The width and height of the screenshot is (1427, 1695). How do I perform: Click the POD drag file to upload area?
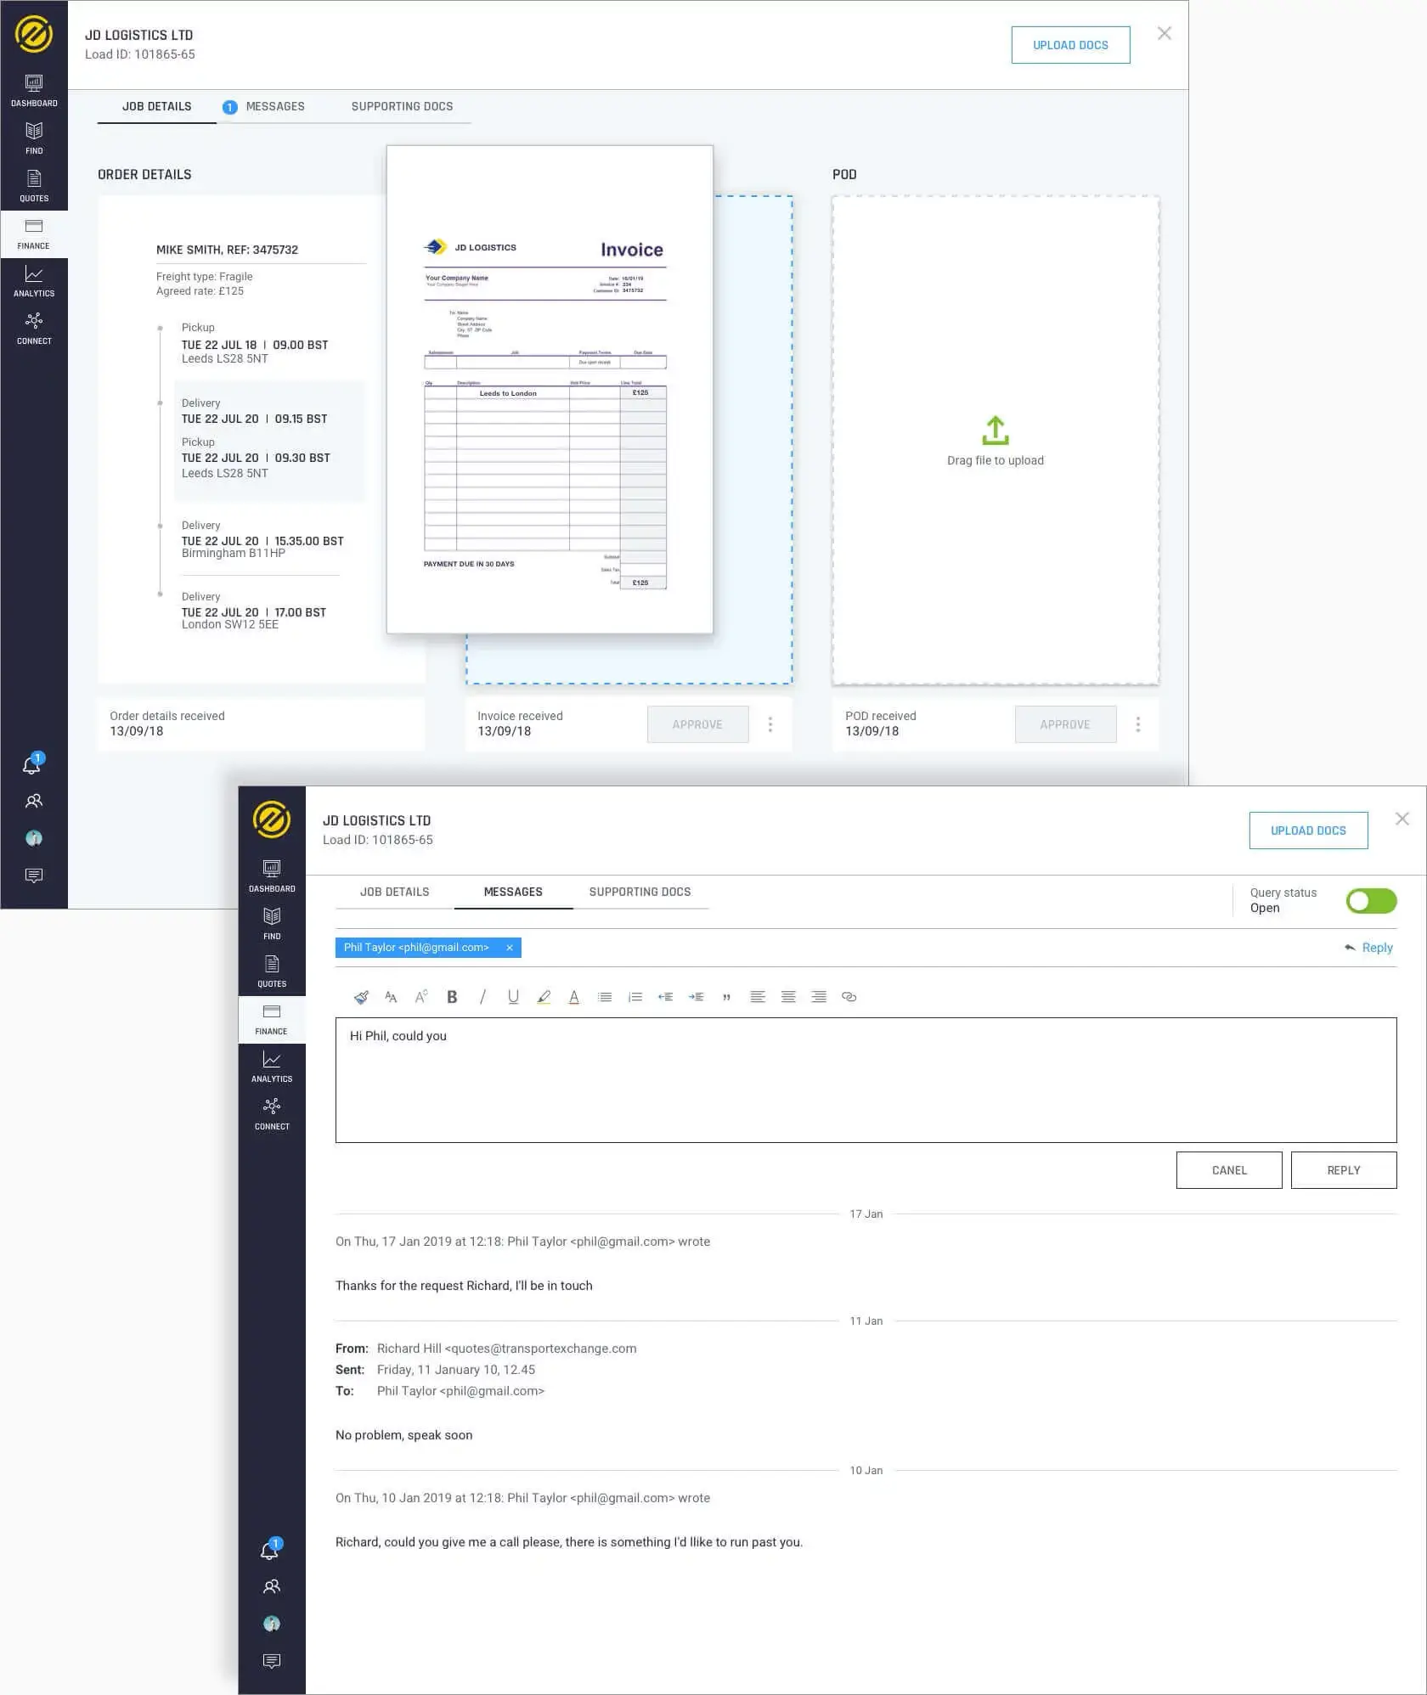(x=995, y=441)
